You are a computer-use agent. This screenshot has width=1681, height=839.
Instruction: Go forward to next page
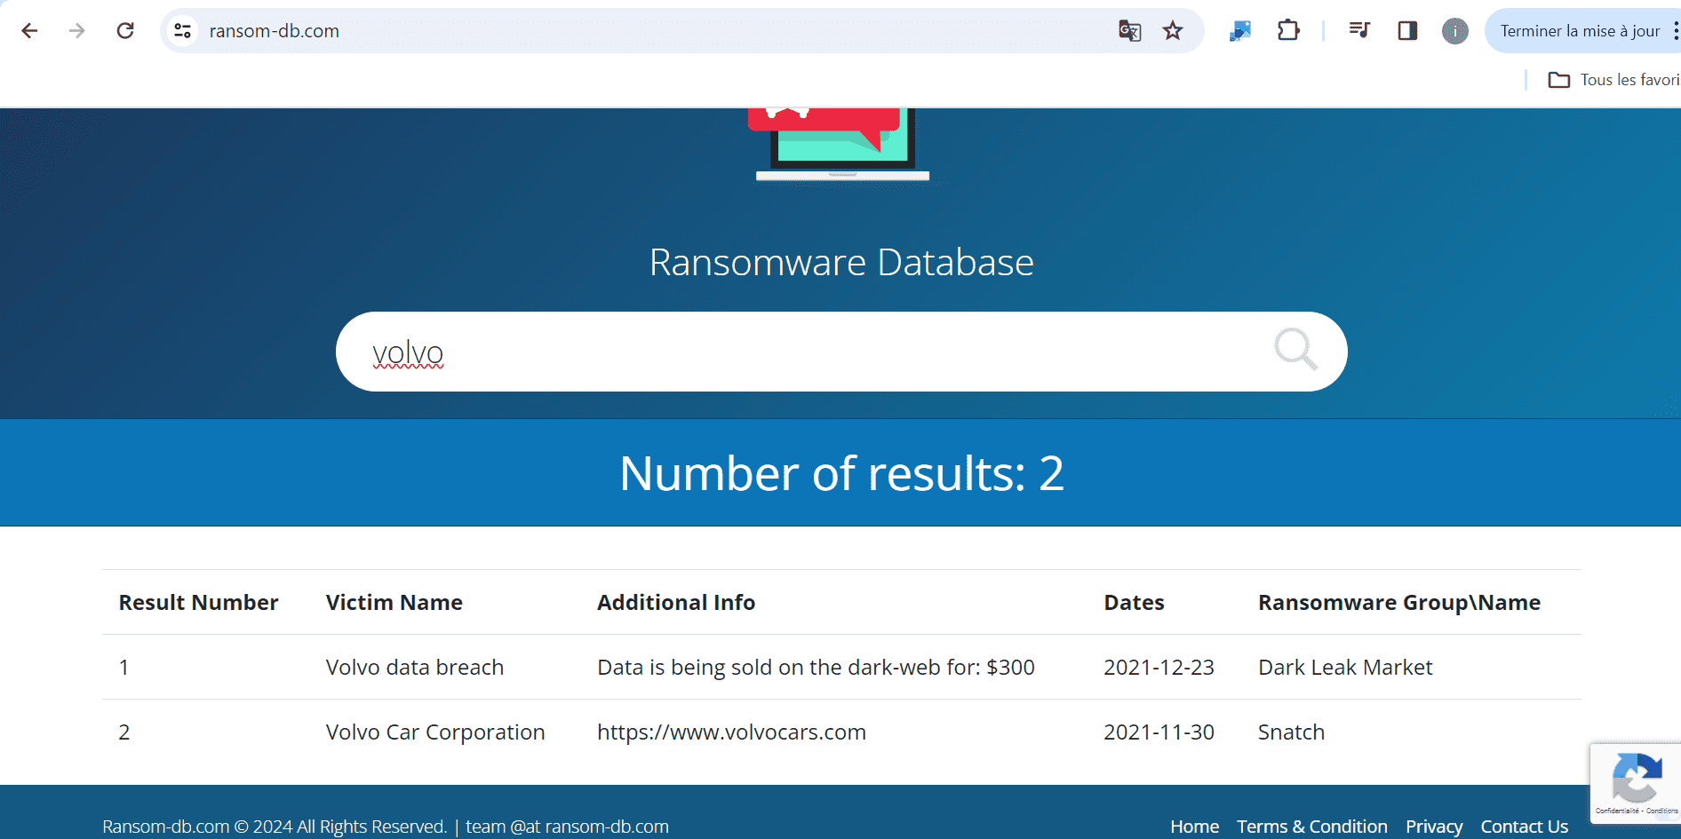77,31
